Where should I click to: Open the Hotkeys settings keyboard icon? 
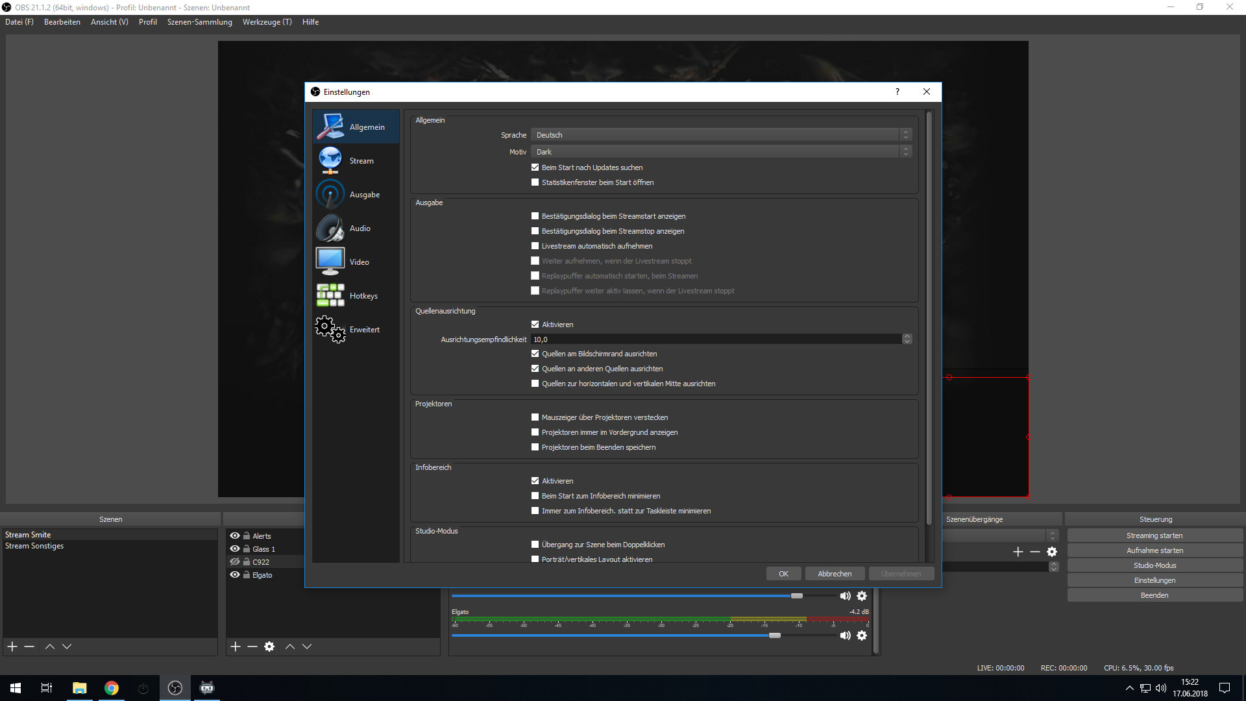click(330, 295)
